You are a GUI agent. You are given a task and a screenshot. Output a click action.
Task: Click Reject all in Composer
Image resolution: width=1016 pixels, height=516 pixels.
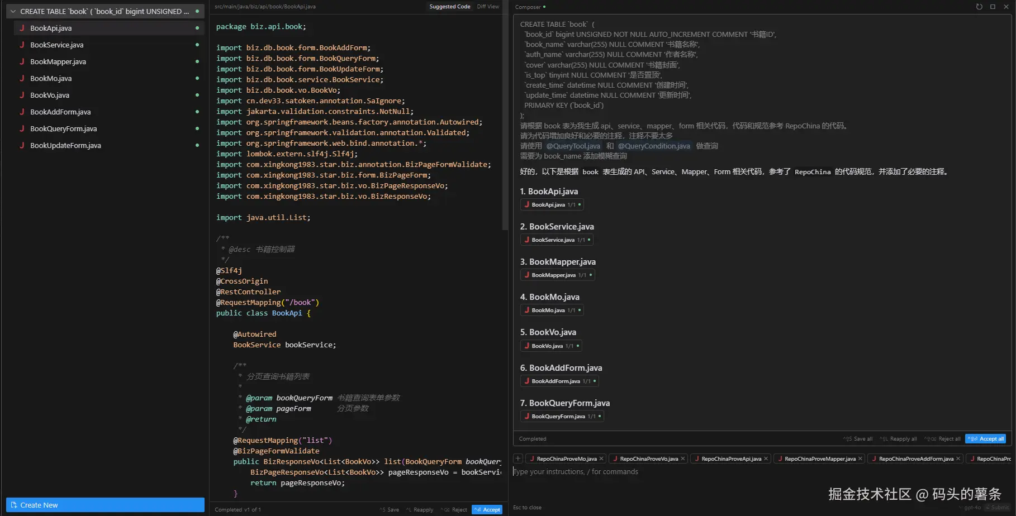(942, 439)
